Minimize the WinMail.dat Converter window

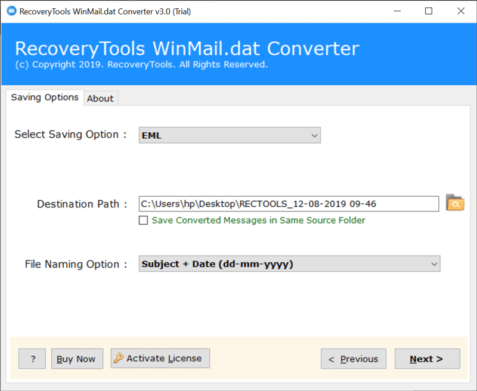(x=397, y=11)
